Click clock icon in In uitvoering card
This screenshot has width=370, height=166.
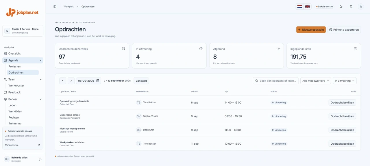coord(201,49)
